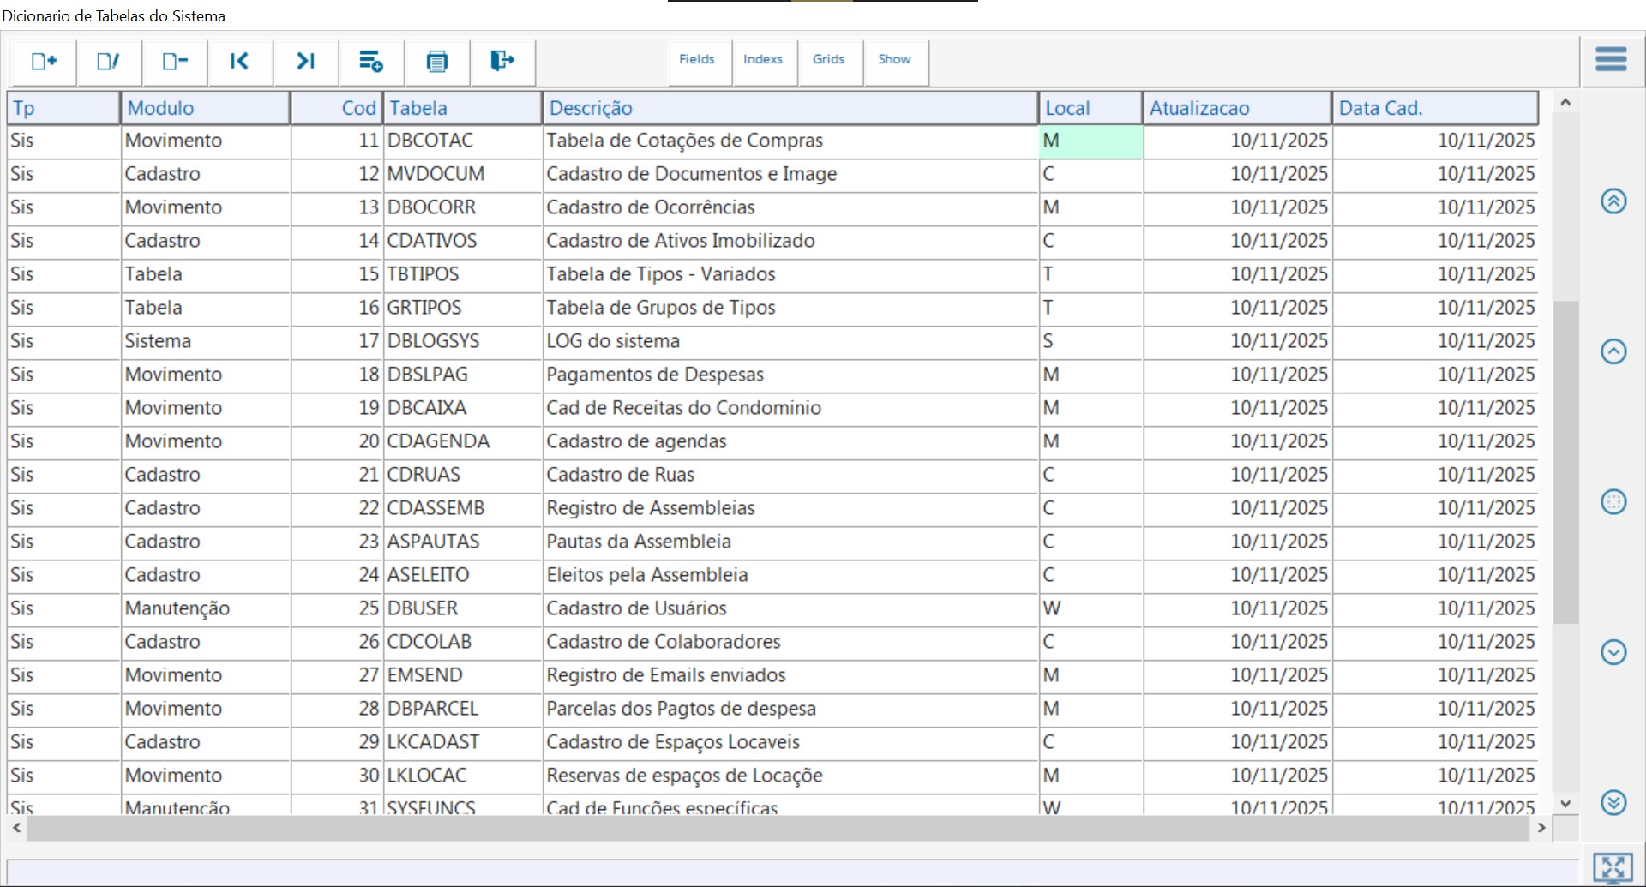Open the hamburger menu
Viewport: 1646px width, 887px height.
pos(1611,60)
